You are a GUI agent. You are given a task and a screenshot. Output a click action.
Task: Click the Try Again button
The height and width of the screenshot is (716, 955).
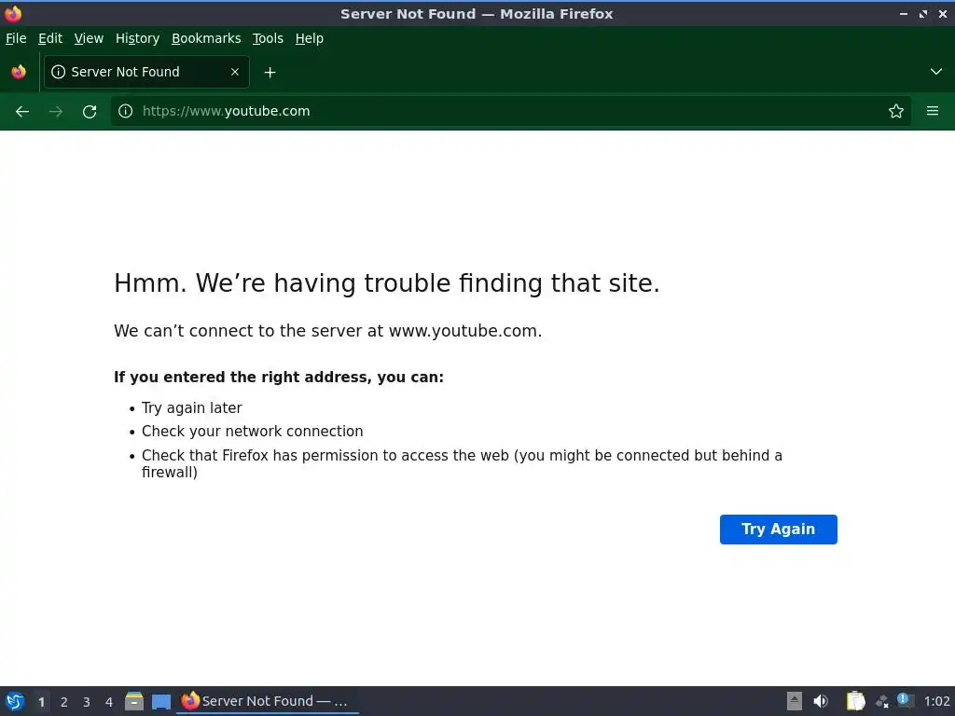click(x=779, y=530)
